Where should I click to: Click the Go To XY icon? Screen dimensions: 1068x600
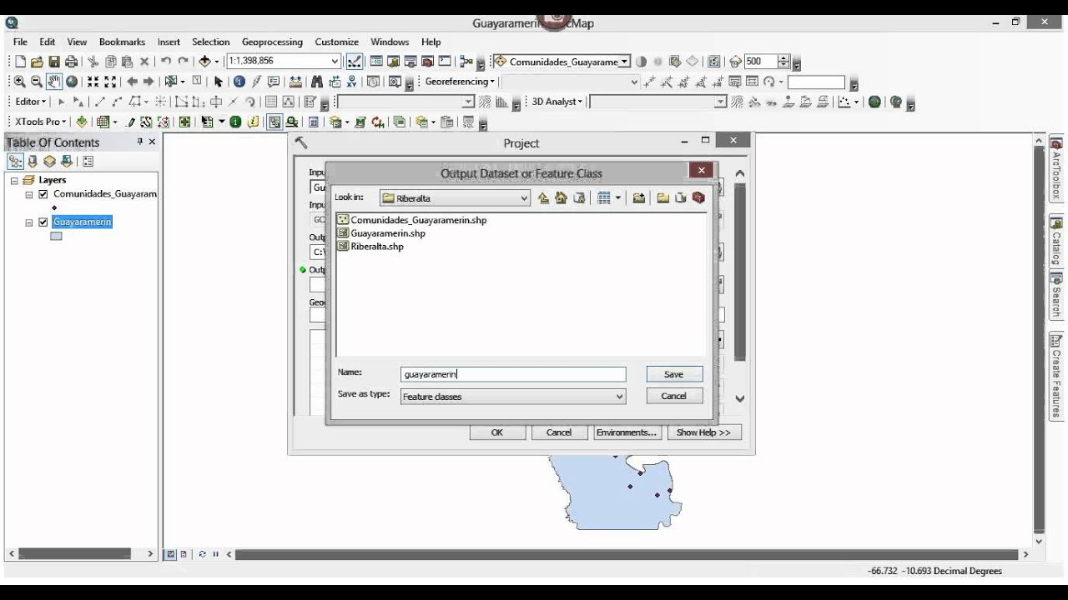tap(352, 82)
